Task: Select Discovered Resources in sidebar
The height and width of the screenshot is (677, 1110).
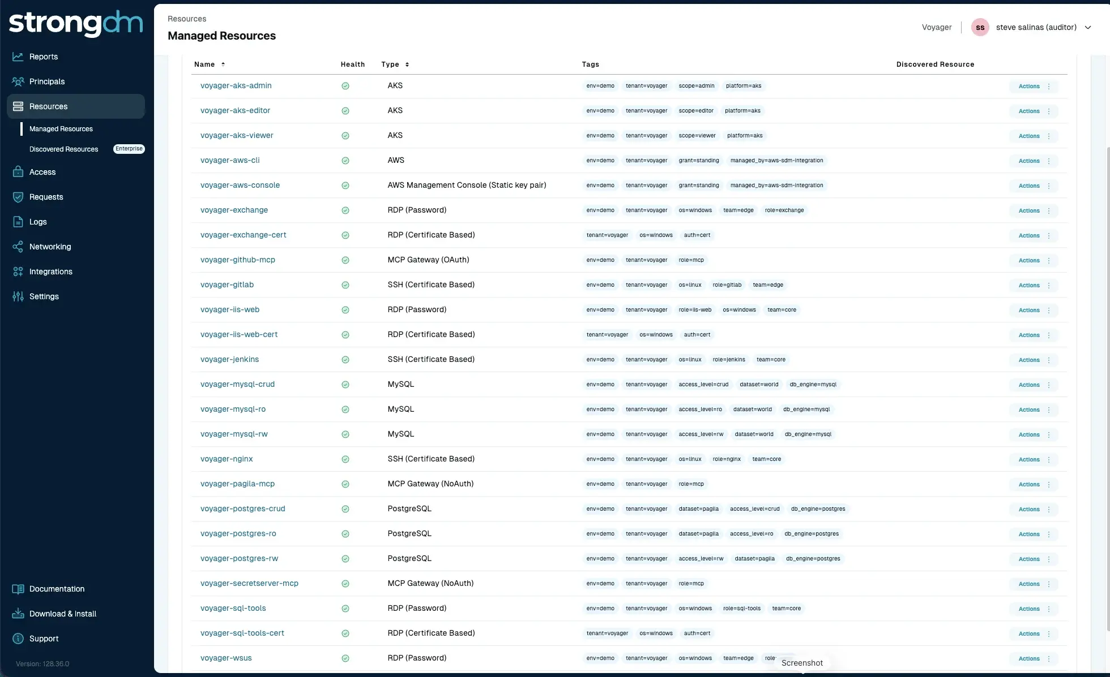Action: point(64,149)
